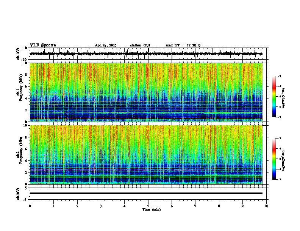
Task: Click the ch.1 voltage waveform trace
Action: point(146,54)
